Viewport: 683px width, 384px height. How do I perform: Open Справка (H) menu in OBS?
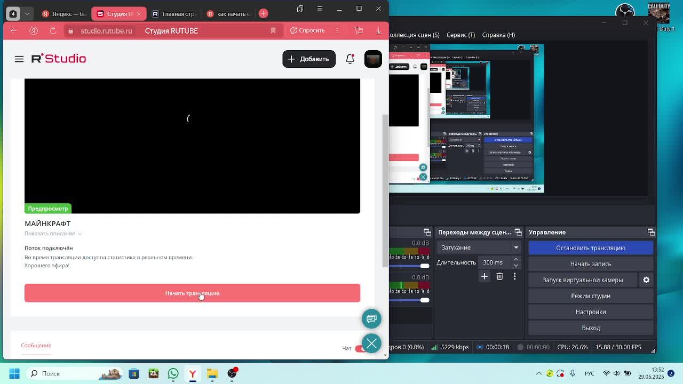click(498, 35)
